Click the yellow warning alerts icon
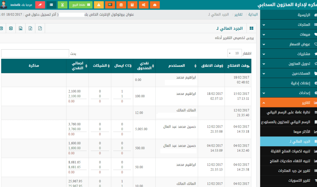Screen dimensions: 317x187 (x=98, y=5)
